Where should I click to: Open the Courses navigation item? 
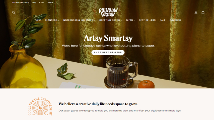coord(175,20)
